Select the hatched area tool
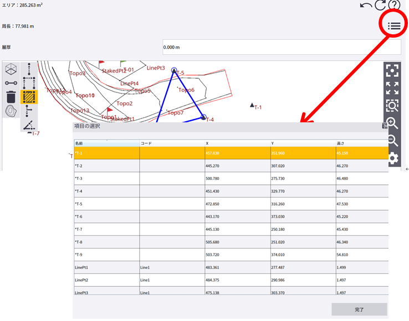Image resolution: width=409 pixels, height=321 pixels. 29,97
